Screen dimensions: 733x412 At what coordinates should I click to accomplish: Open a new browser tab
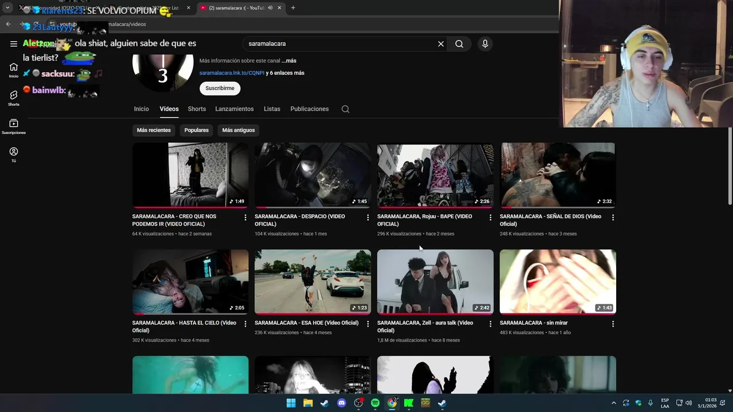(x=293, y=8)
